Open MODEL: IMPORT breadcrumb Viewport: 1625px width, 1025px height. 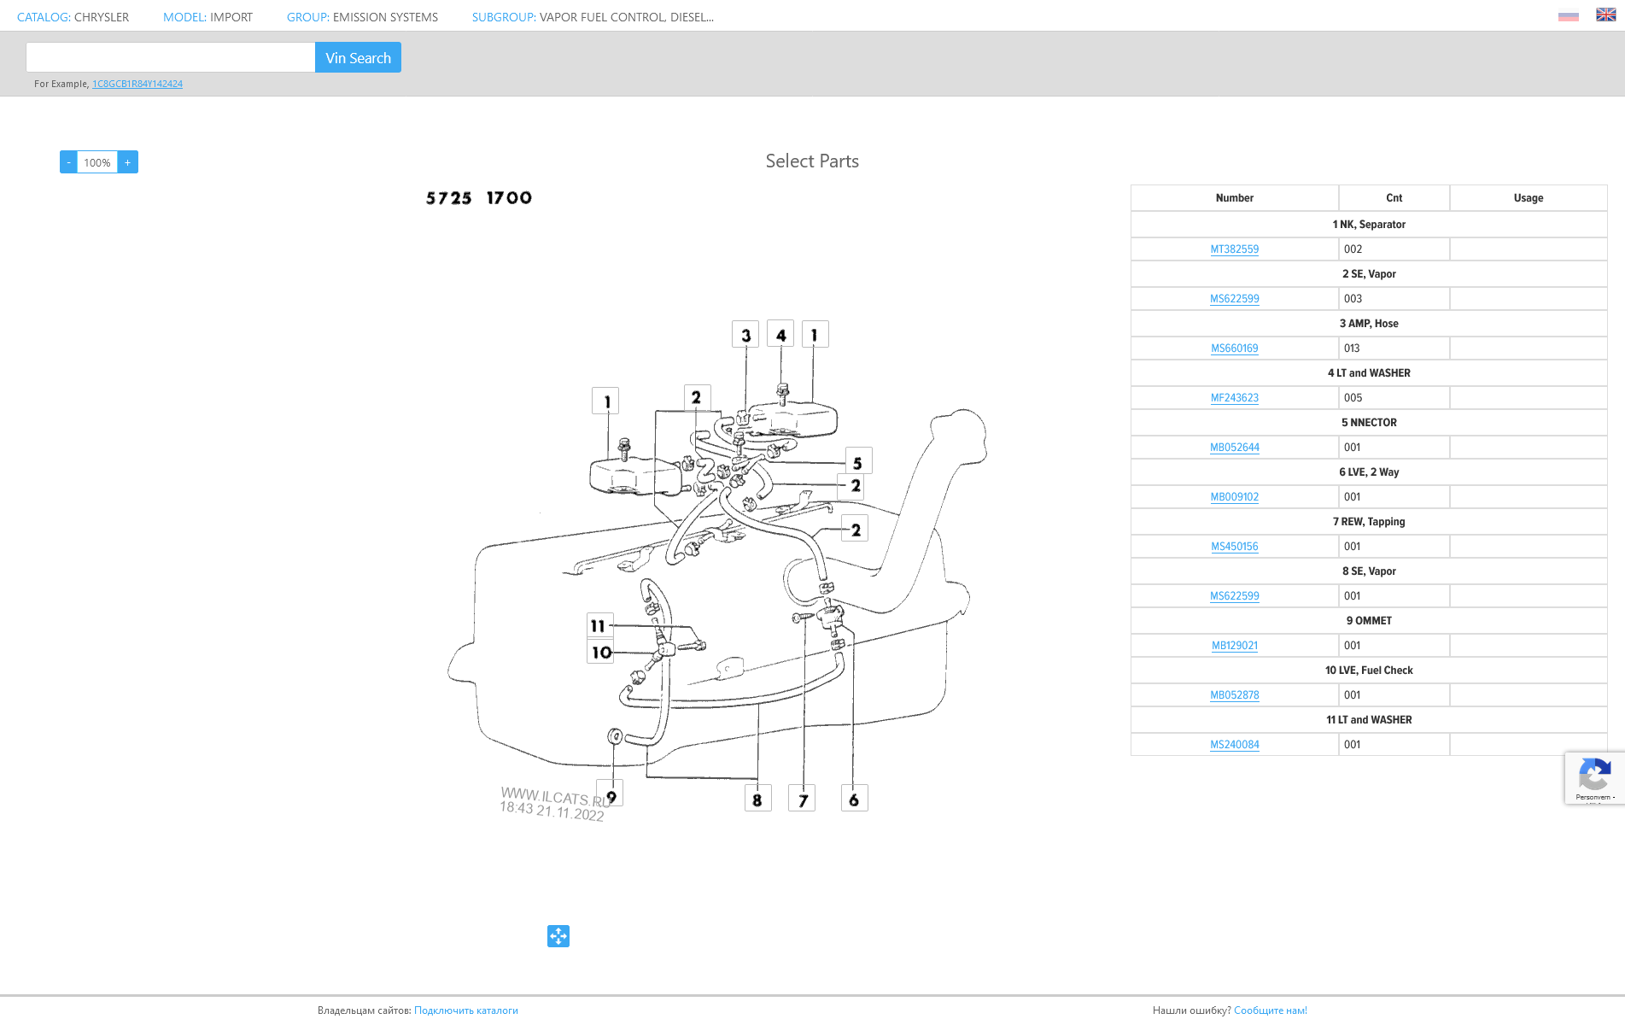[x=208, y=17]
